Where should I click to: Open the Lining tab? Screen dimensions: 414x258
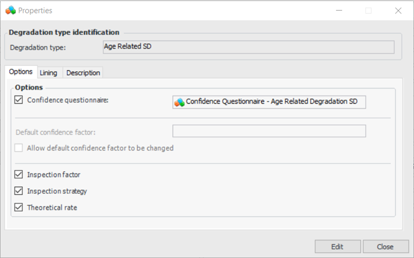coord(49,72)
